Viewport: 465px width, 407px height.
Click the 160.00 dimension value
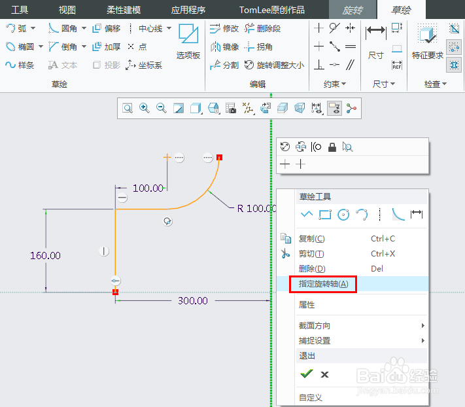(45, 255)
